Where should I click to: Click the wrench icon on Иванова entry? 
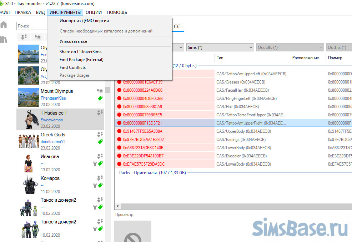[95, 163]
